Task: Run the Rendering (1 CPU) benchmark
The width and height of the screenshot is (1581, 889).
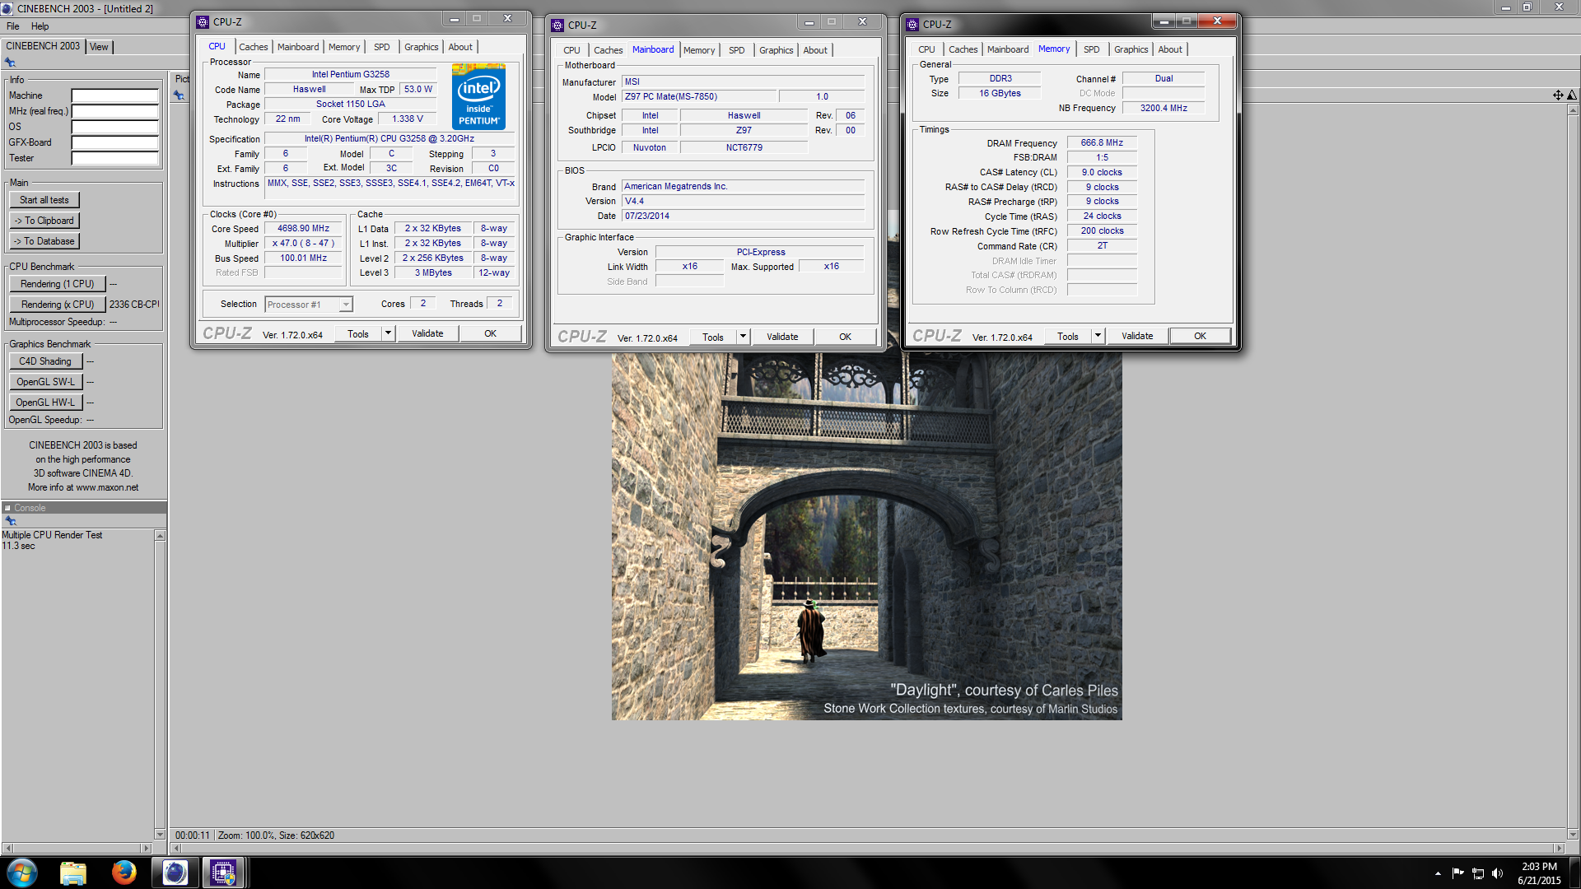Action: [x=58, y=284]
